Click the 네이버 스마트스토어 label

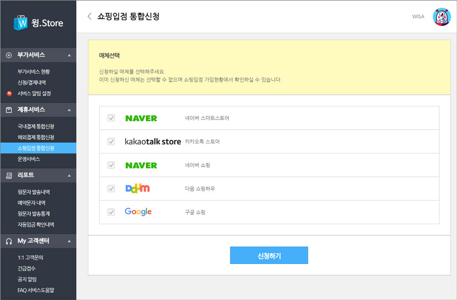[x=207, y=118]
